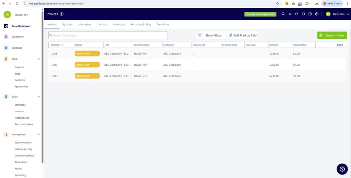Screen dimensions: 351x178
Task: Click the TR avatar in sidebar
Action: [7, 14]
